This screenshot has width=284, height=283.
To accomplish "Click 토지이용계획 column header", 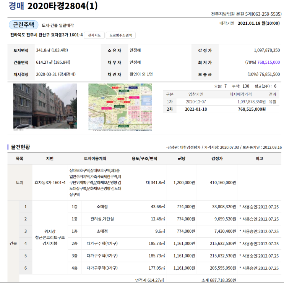I will pos(95,159).
